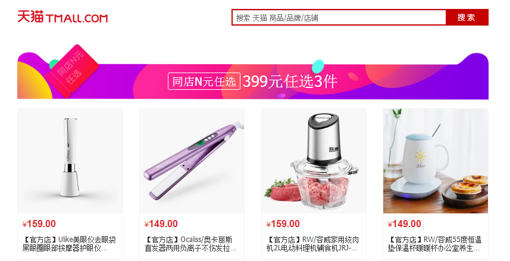Click the Ulike美眼仪 product title link
This screenshot has height=261, width=510.
click(x=69, y=244)
